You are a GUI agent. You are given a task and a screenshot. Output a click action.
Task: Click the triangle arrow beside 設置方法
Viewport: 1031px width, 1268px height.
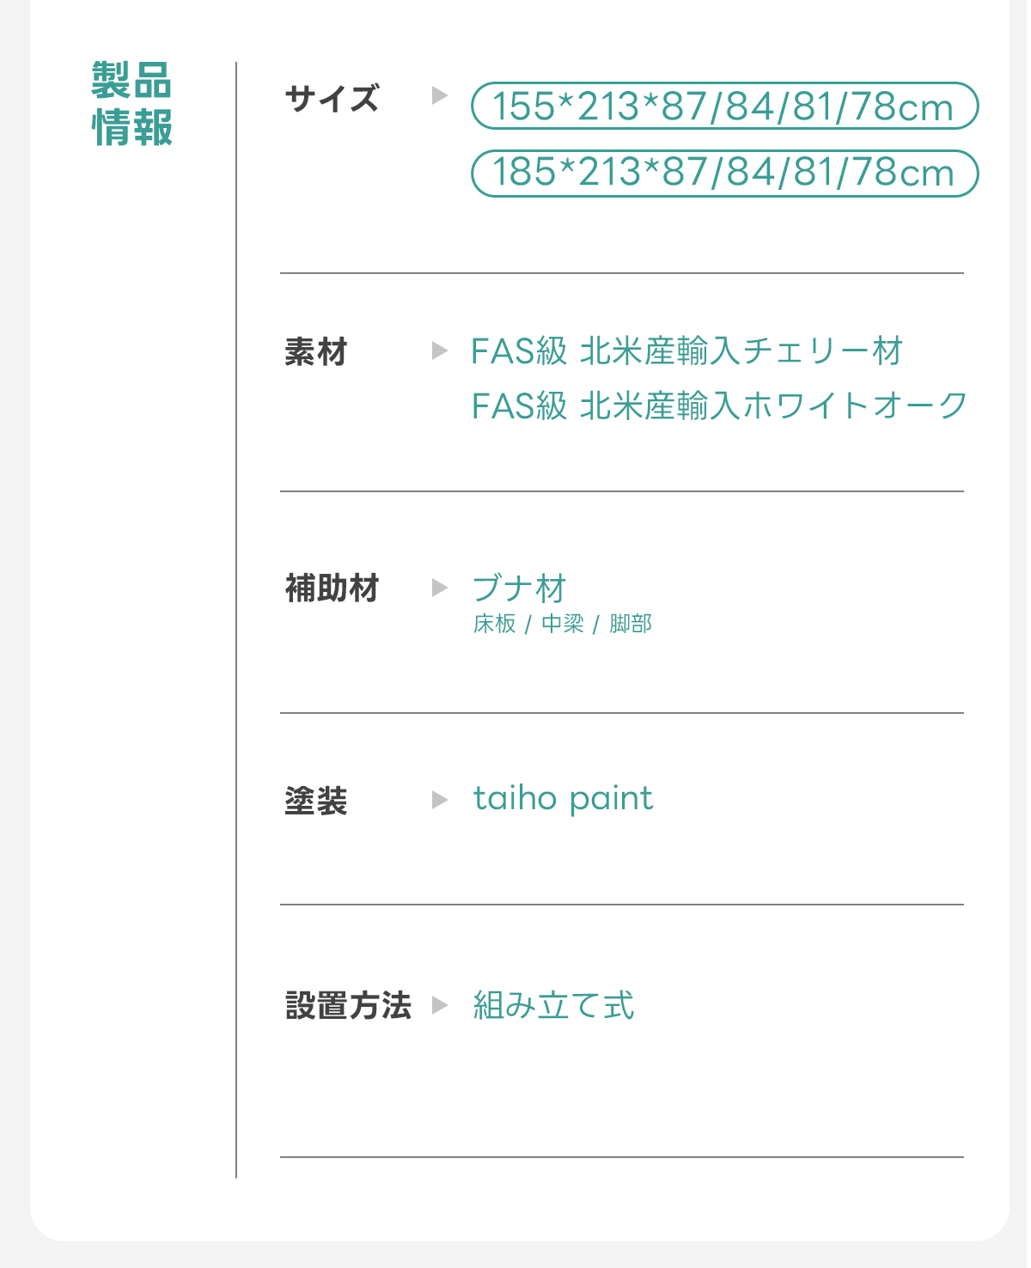440,1004
